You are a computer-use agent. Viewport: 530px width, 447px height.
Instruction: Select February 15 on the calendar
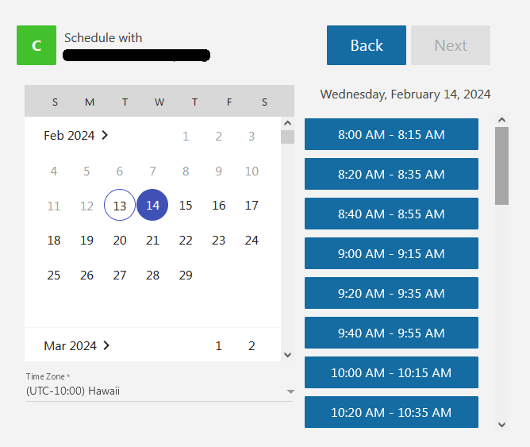(186, 206)
